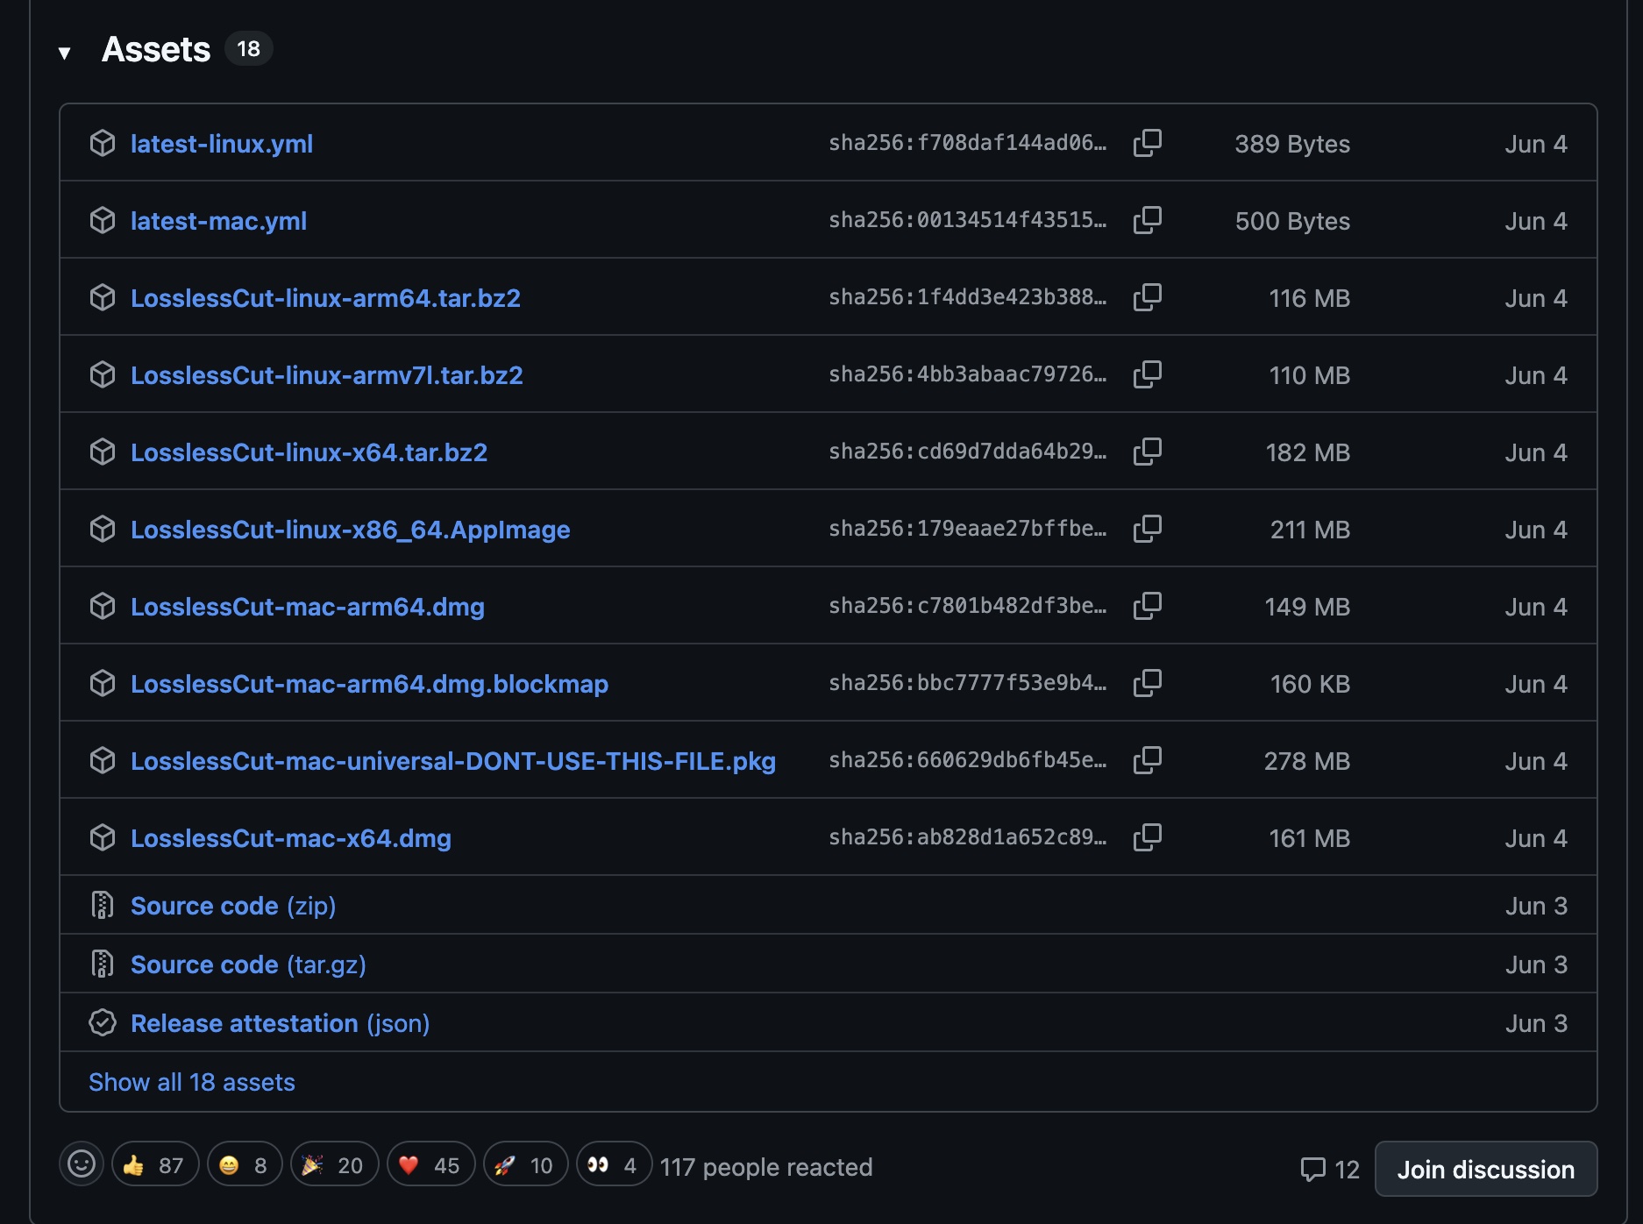Download LosslessCut-linux-arm64.tar.bz2
Viewport: 1643px width, 1224px height.
pos(325,298)
